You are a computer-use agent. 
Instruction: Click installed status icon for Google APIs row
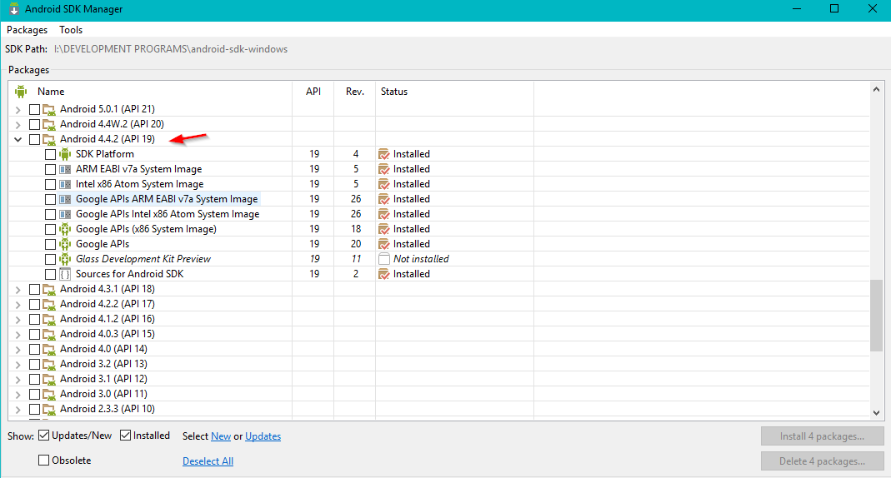pos(384,244)
